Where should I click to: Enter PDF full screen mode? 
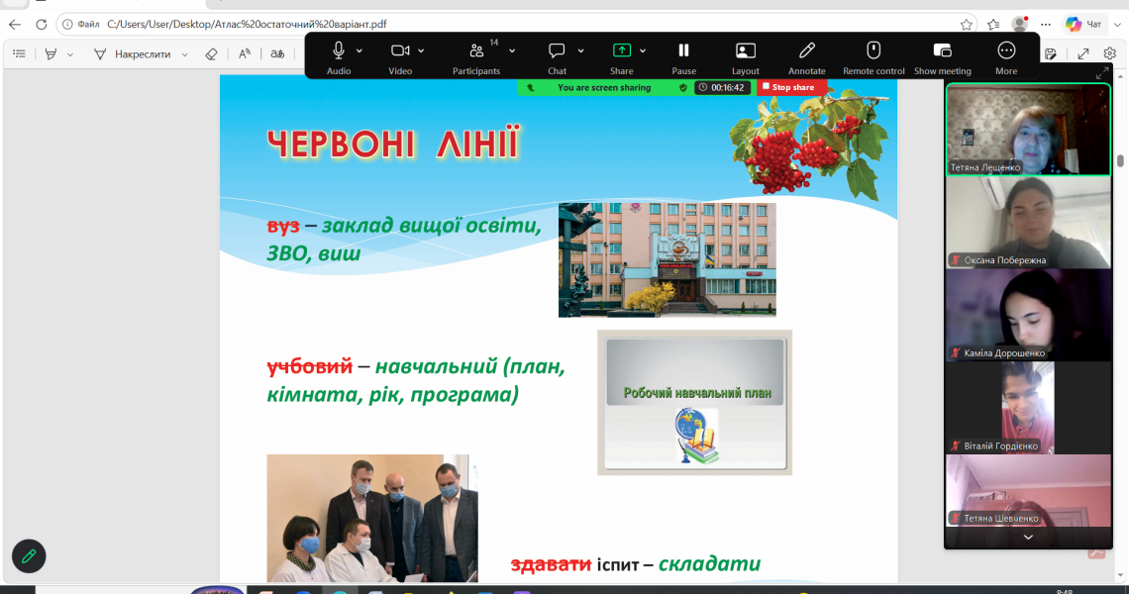1082,54
